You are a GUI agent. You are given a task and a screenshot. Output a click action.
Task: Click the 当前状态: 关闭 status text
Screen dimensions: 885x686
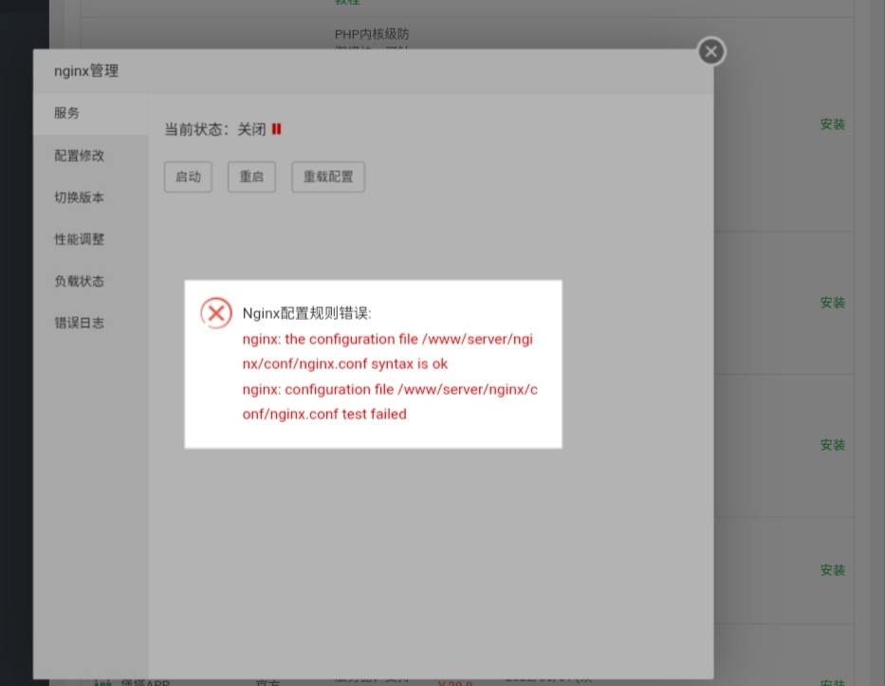[x=215, y=129]
